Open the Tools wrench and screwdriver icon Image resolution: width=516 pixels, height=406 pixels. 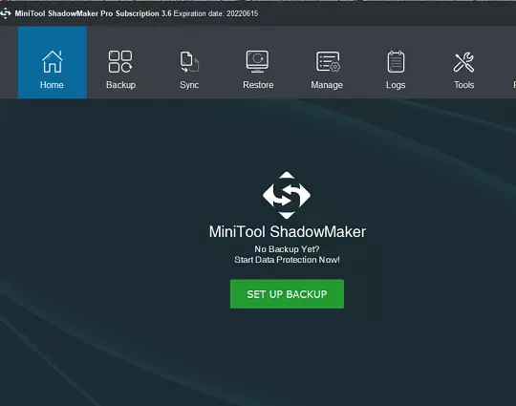click(x=463, y=61)
